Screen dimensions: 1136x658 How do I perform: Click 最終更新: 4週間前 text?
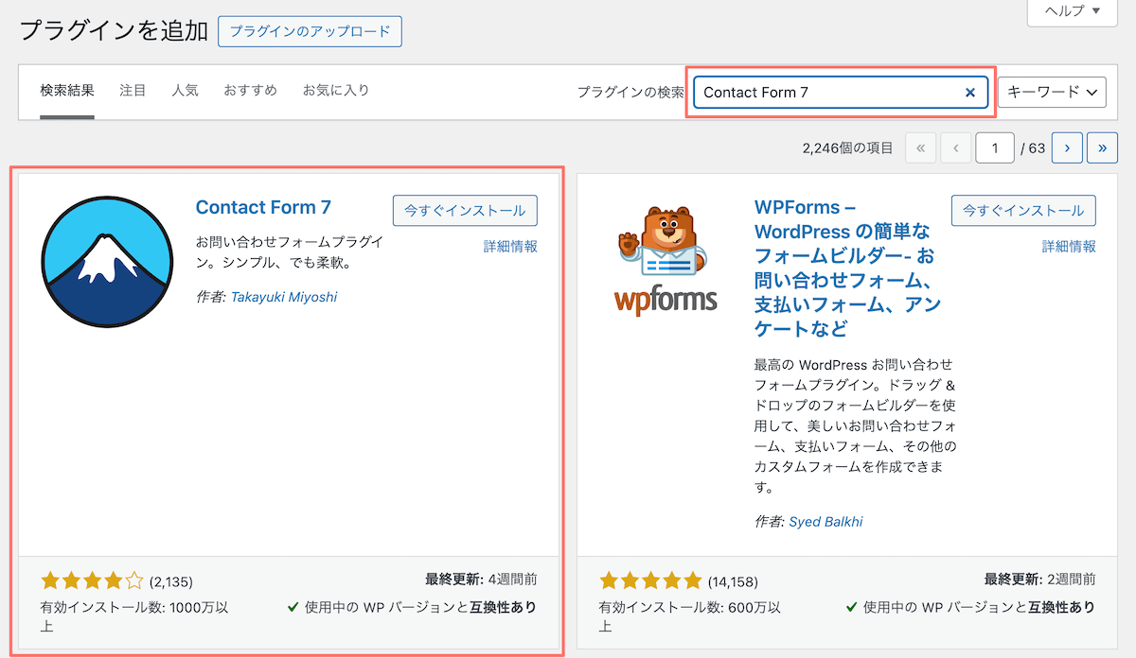481,579
